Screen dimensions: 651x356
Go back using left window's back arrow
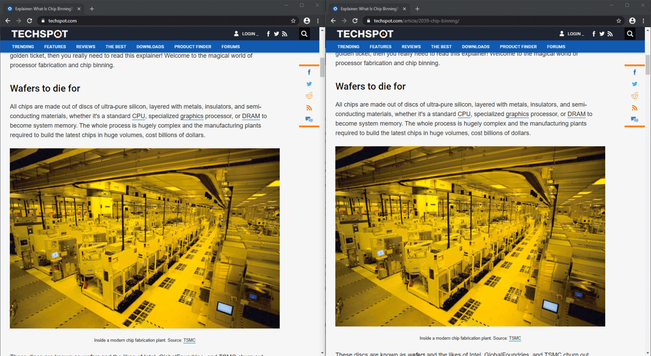8,21
